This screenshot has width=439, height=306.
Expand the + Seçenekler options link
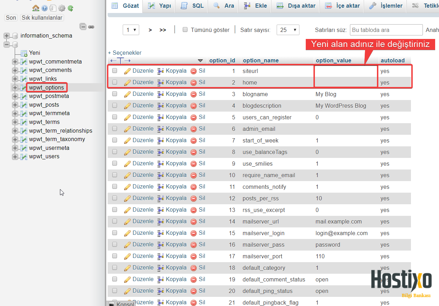point(125,53)
